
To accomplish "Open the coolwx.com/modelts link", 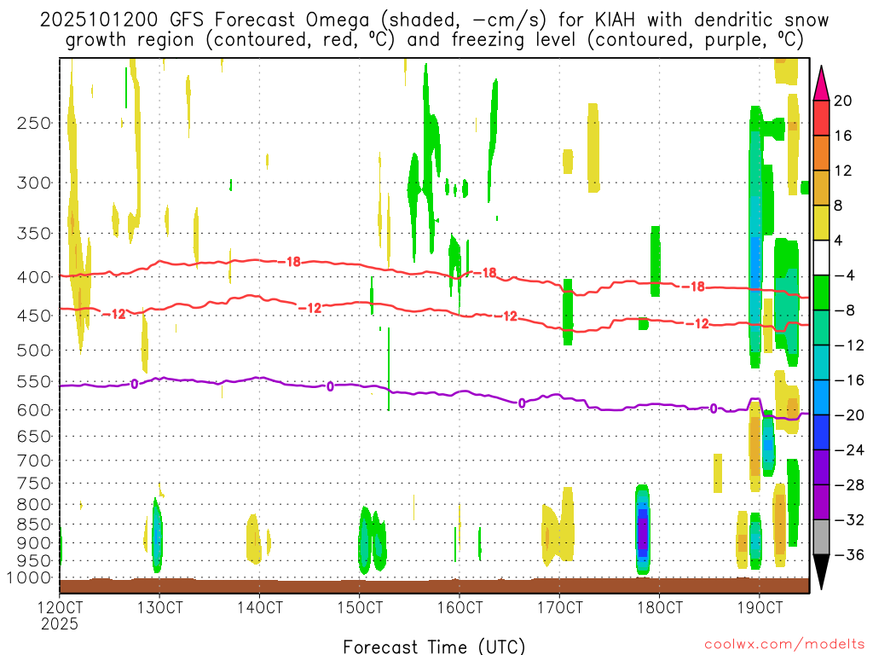I will pos(784,645).
